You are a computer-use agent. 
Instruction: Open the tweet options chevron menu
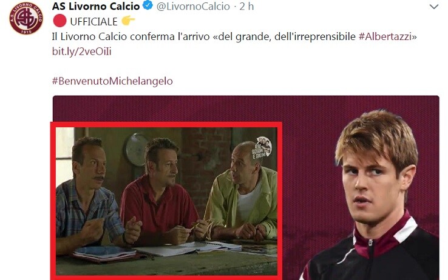433,7
